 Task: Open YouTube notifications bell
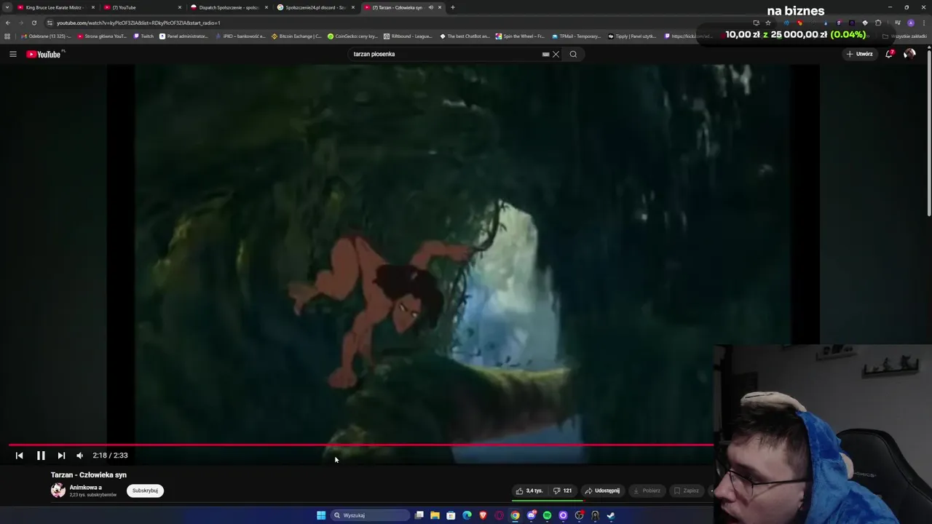pyautogui.click(x=889, y=54)
